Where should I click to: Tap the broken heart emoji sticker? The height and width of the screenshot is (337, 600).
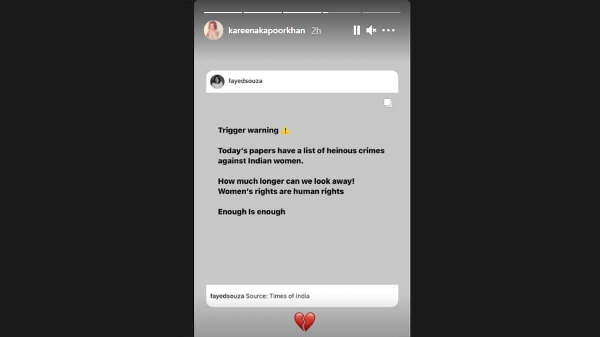[x=304, y=322]
